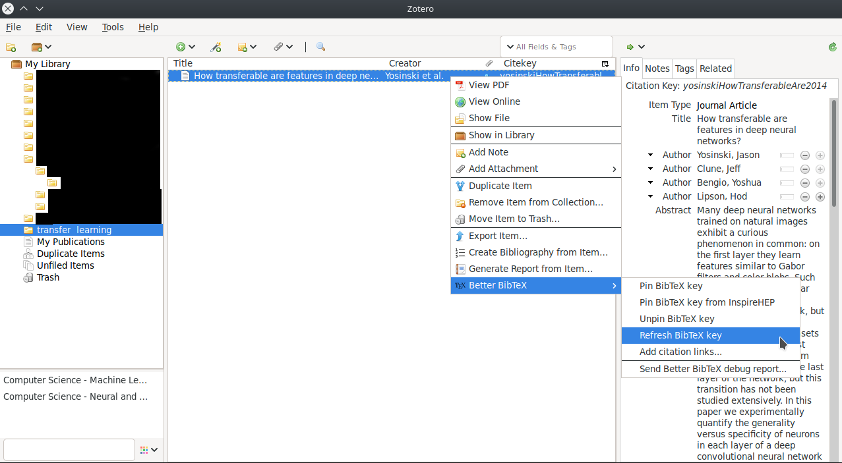The width and height of the screenshot is (842, 463).
Task: Choose Show in Library menu entry
Action: click(x=536, y=135)
